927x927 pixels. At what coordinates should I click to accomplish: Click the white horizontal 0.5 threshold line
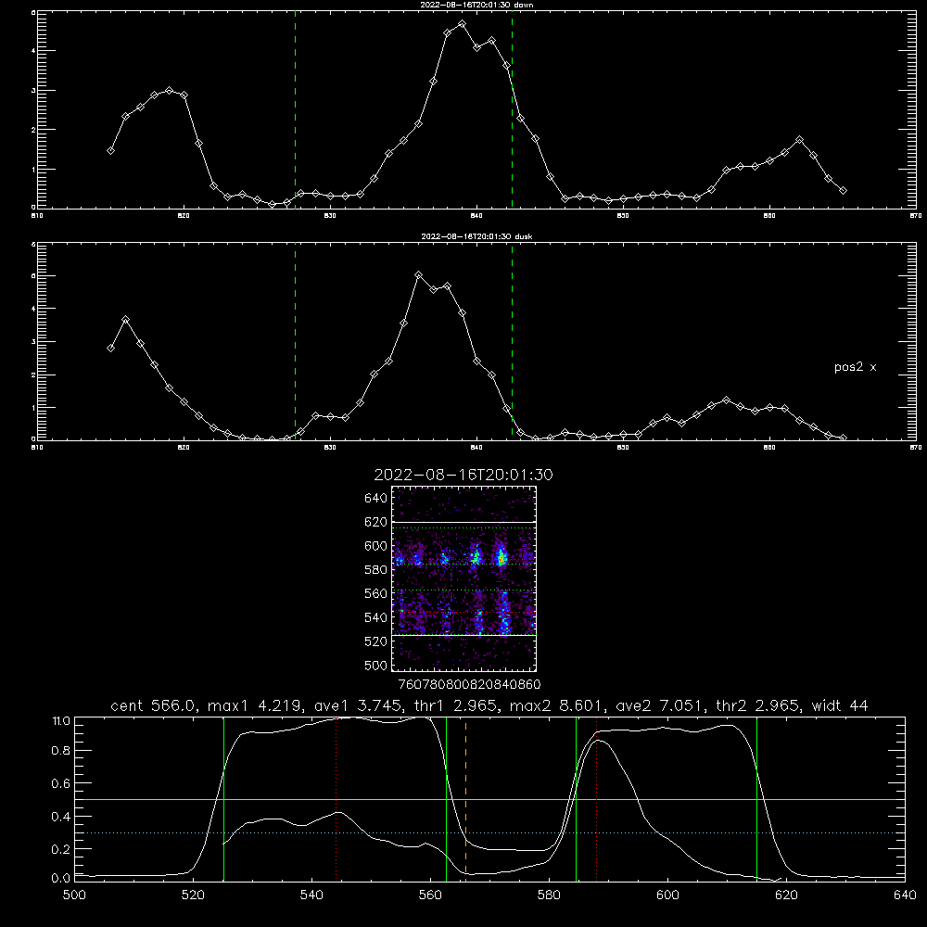(x=489, y=799)
